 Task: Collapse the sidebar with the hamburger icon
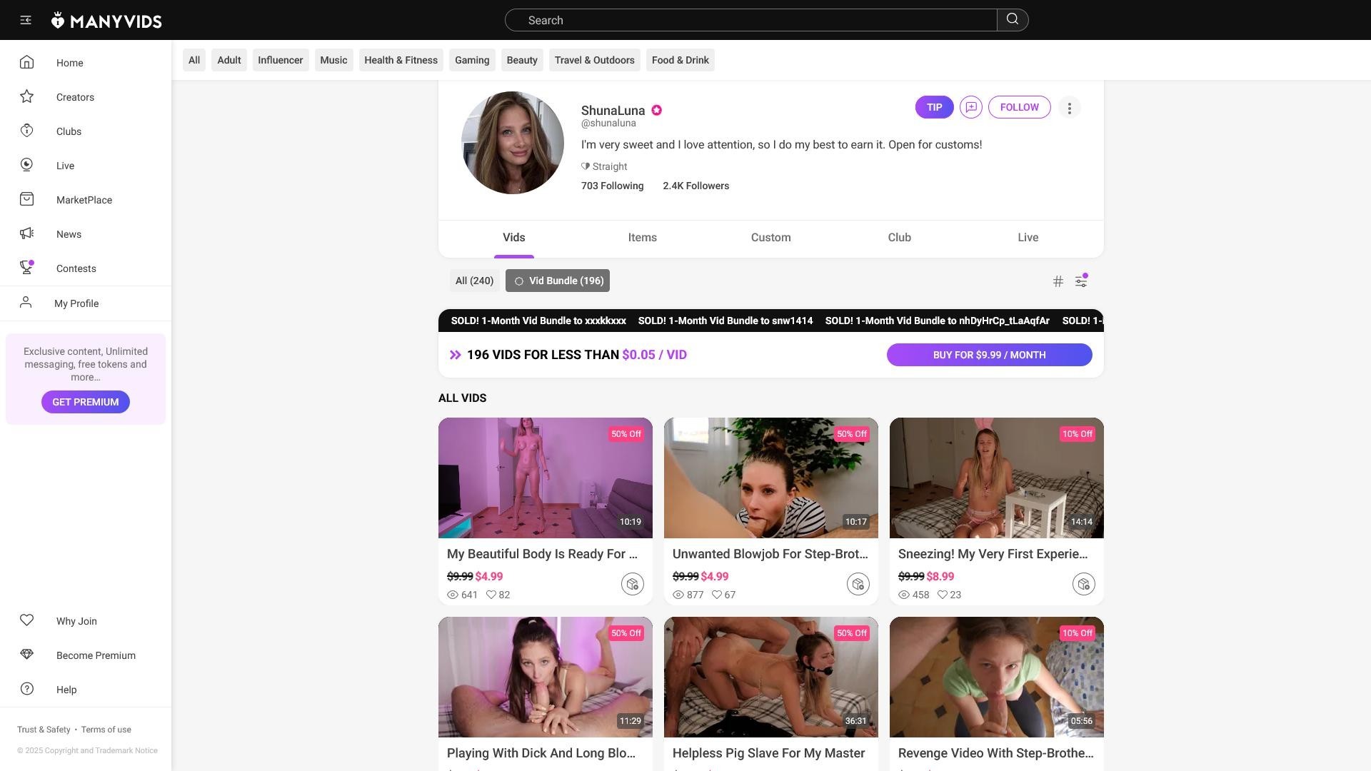(x=26, y=20)
